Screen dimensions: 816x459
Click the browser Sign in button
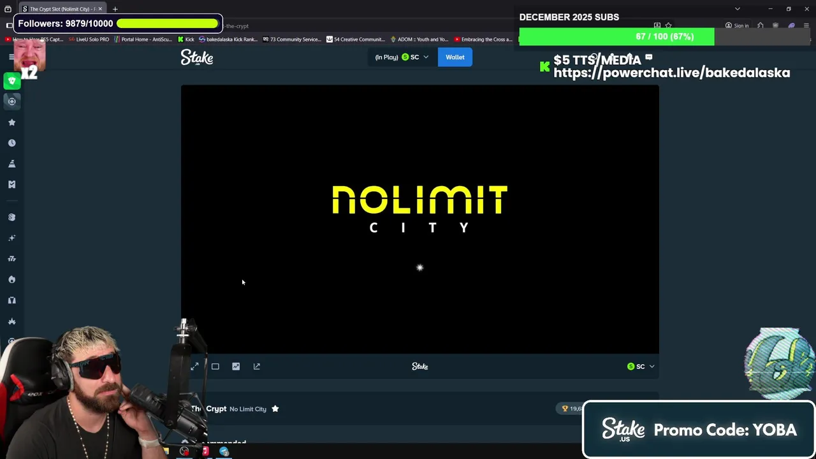pos(737,26)
